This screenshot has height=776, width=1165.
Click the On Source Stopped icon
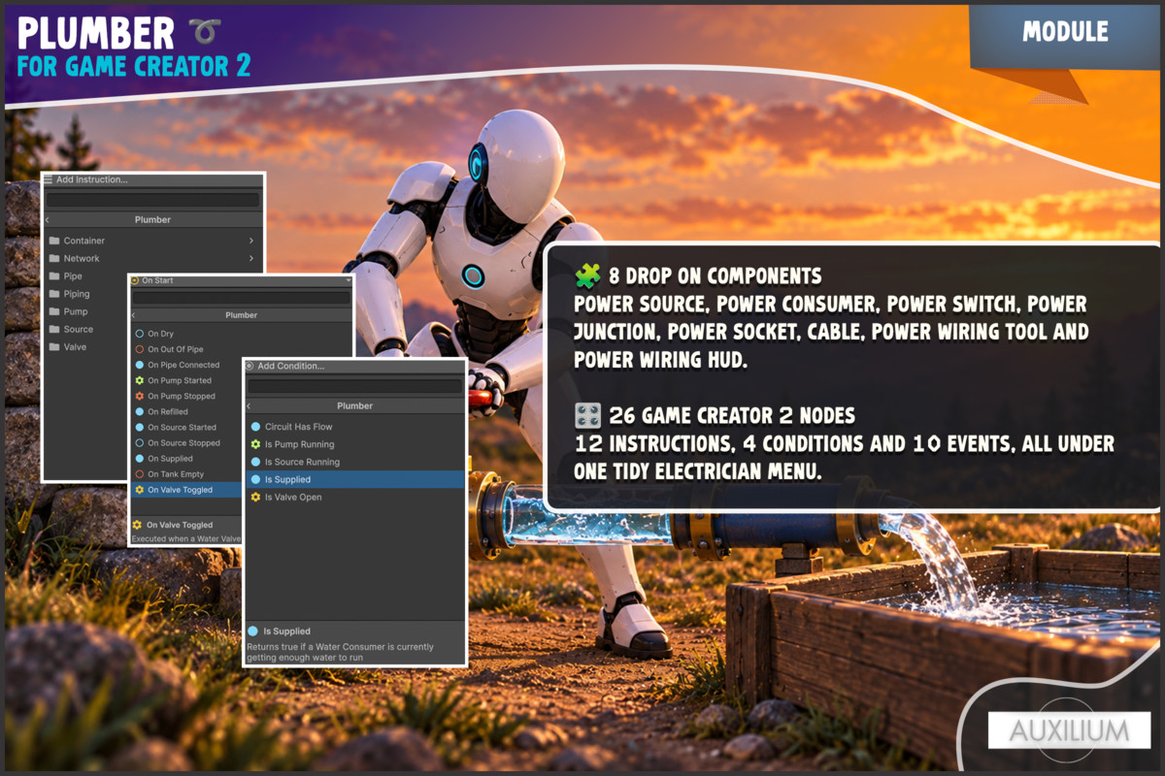(x=140, y=442)
